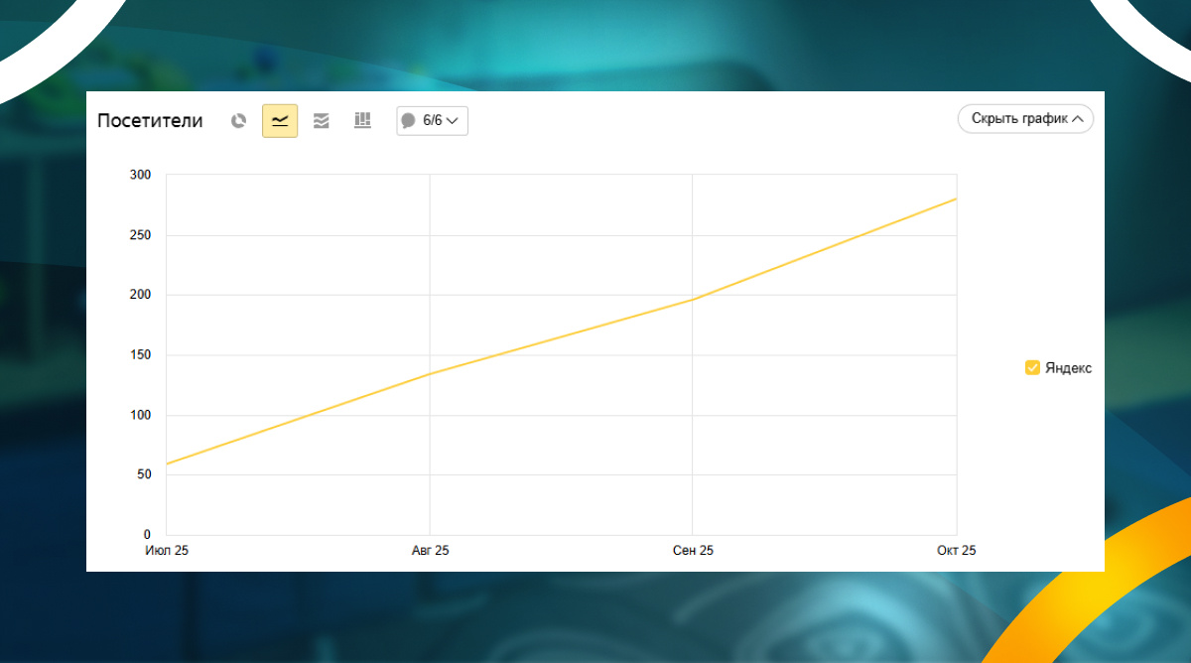Click the Авг 25 axis label
This screenshot has height=663, width=1191.
click(x=430, y=551)
